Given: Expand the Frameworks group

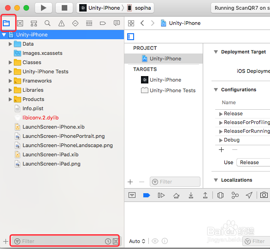Looking at the screenshot, I should tap(10, 81).
